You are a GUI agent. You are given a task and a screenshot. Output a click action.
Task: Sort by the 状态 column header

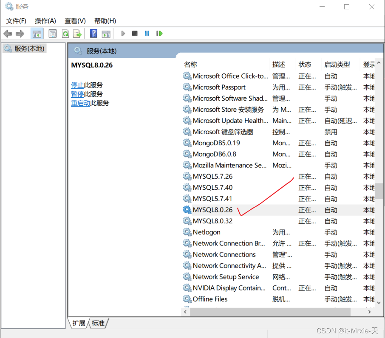click(x=305, y=65)
